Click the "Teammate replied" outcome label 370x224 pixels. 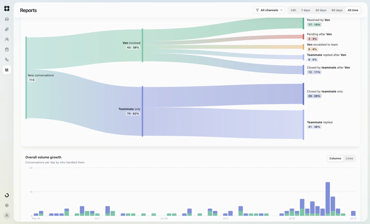click(x=320, y=122)
